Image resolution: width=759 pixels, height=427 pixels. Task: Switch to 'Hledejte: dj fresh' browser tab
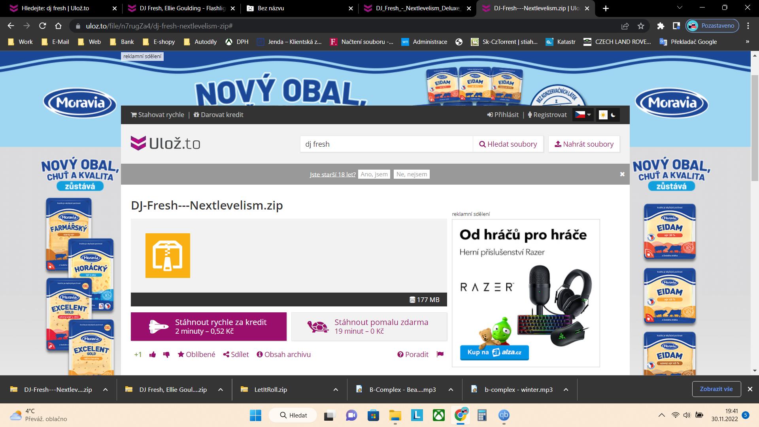point(55,8)
